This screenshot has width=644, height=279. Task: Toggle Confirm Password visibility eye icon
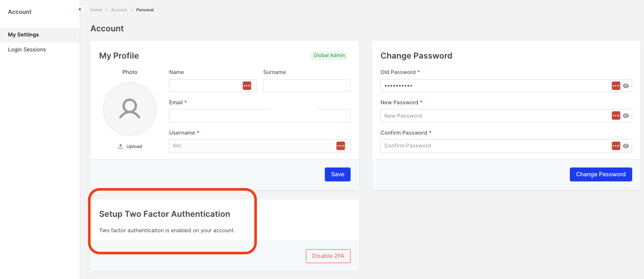[x=626, y=146]
